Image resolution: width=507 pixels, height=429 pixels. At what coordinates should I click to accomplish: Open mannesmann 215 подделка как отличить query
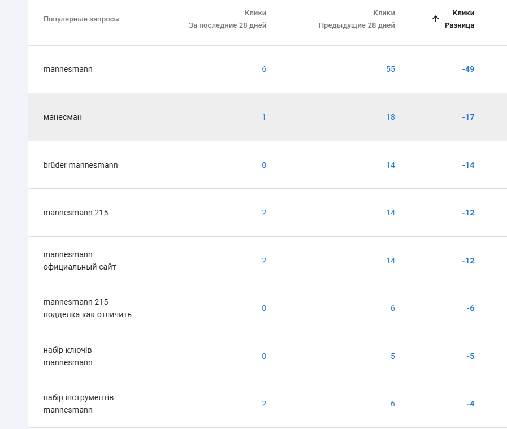[x=87, y=308]
